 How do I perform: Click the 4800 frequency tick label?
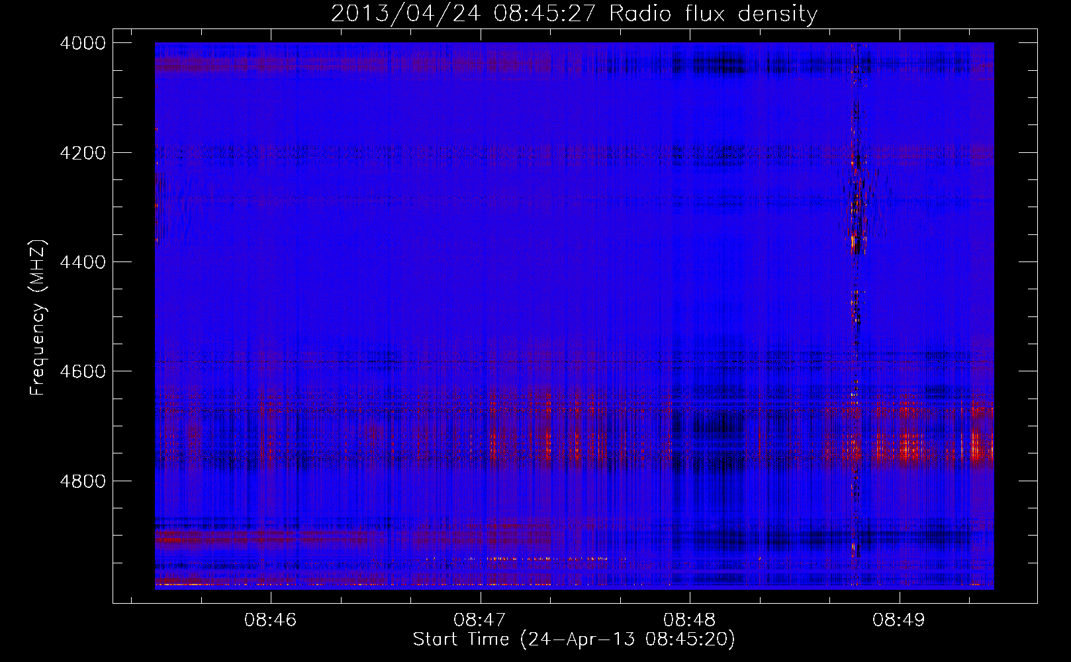[83, 481]
